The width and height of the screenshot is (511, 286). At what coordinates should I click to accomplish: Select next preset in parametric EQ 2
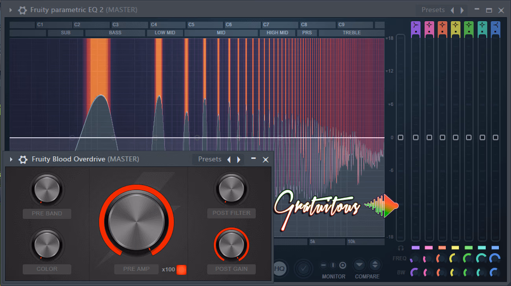point(462,10)
